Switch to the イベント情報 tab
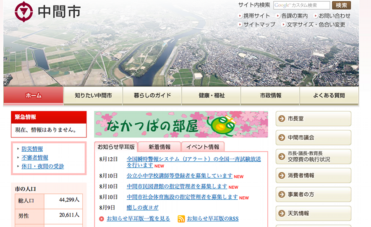 pos(203,147)
